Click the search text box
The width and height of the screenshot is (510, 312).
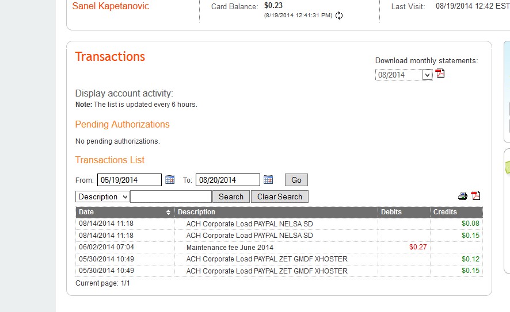(x=171, y=197)
